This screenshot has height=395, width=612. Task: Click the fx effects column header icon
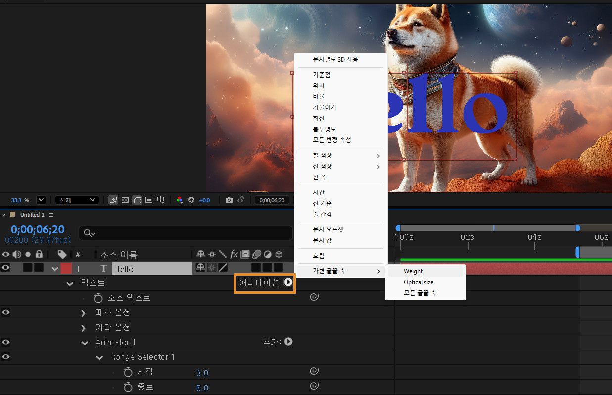coord(234,254)
